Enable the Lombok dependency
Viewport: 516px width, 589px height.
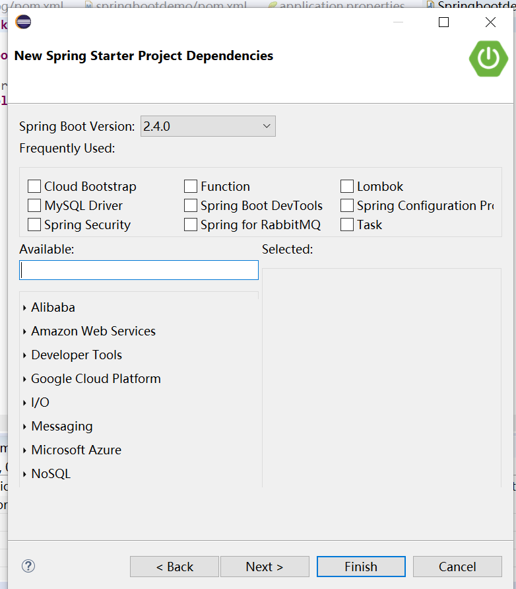tap(347, 186)
